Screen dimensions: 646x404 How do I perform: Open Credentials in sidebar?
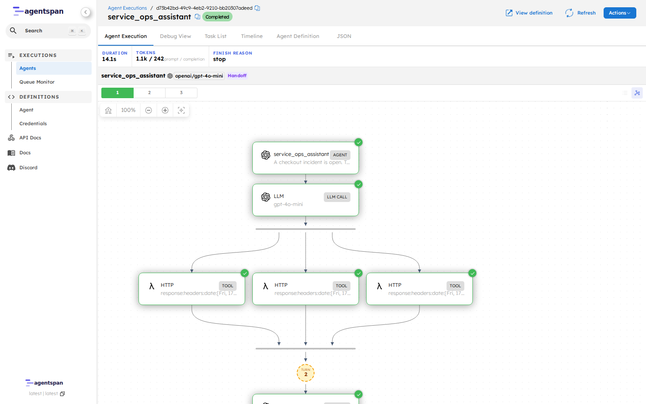pos(54,124)
